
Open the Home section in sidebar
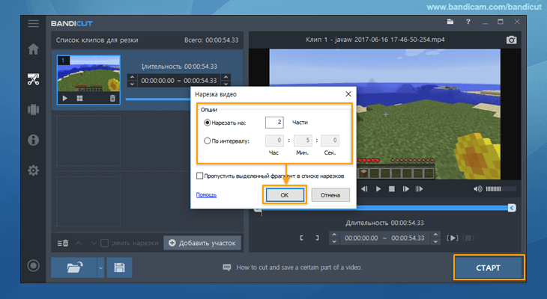click(x=33, y=50)
